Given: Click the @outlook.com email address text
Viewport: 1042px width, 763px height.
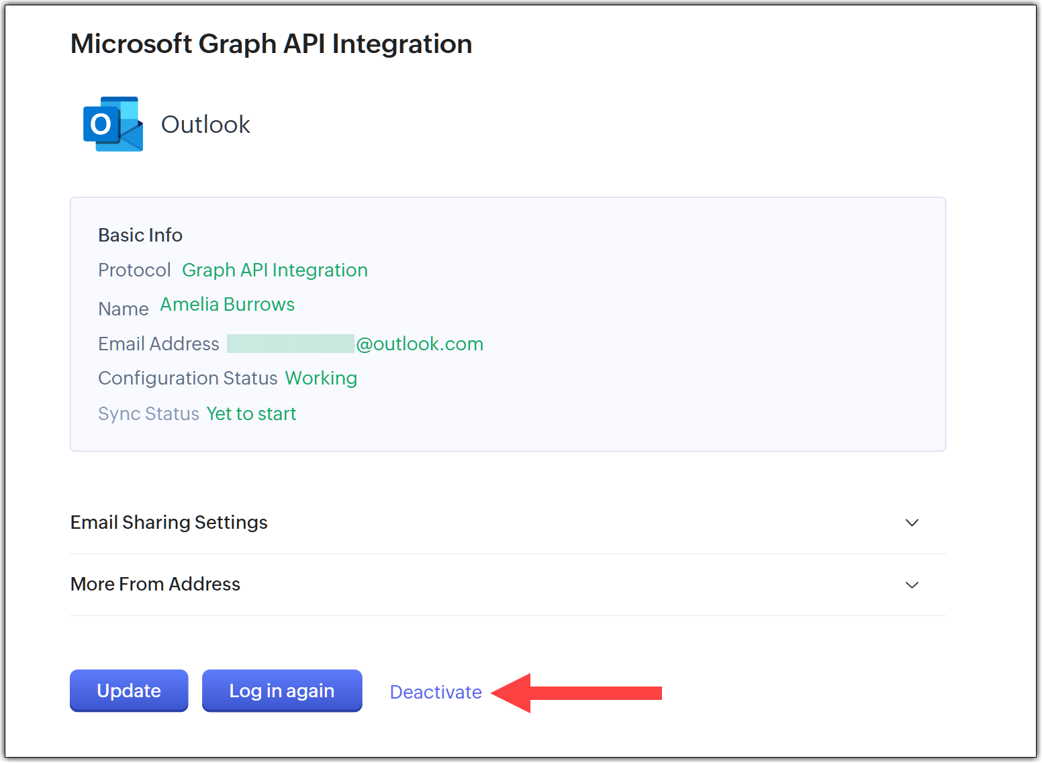Looking at the screenshot, I should tap(420, 344).
